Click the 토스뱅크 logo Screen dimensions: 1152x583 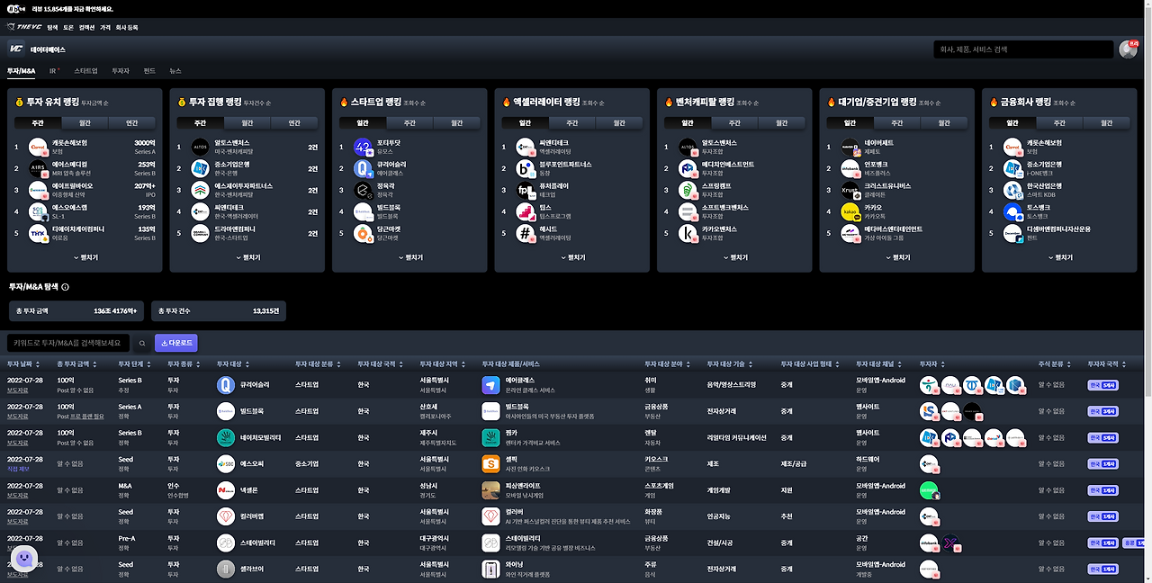pos(1013,212)
